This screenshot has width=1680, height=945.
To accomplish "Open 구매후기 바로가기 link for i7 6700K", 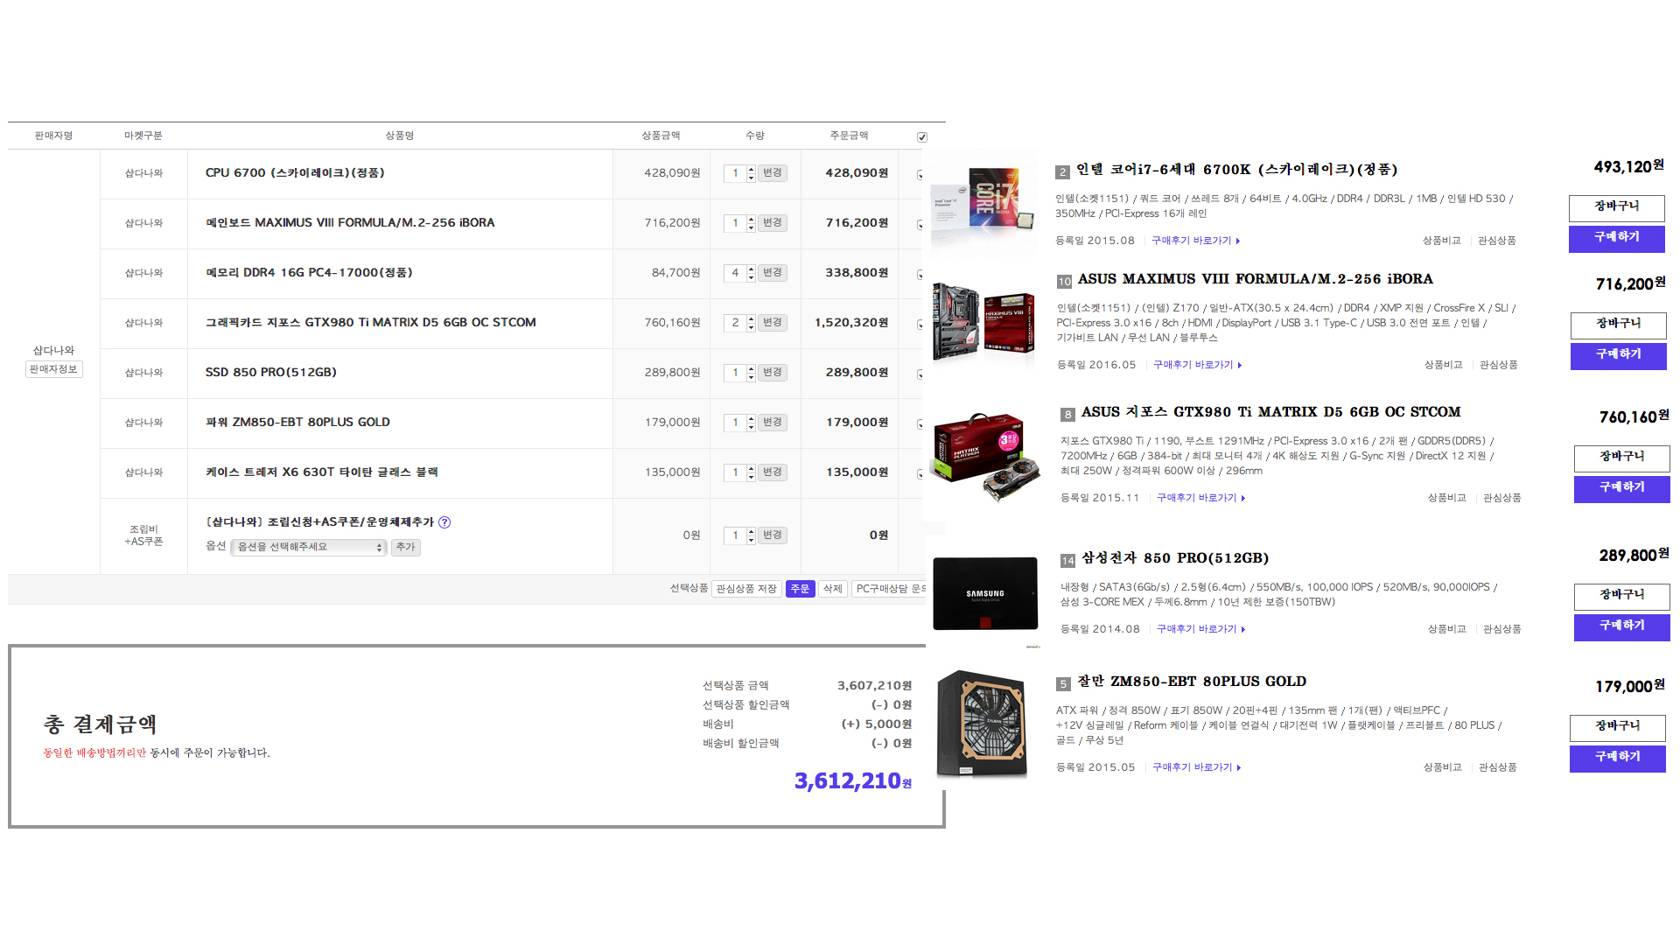I will click(1195, 241).
